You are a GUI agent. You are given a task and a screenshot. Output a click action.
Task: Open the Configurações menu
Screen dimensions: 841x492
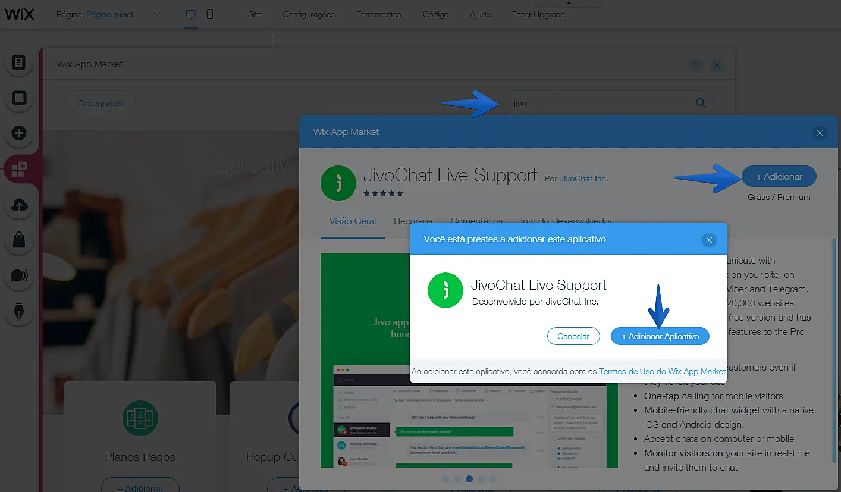[x=309, y=14]
